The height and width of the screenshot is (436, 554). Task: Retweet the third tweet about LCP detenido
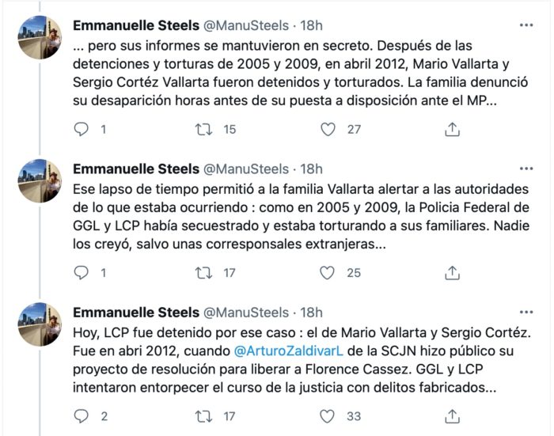[x=203, y=415]
